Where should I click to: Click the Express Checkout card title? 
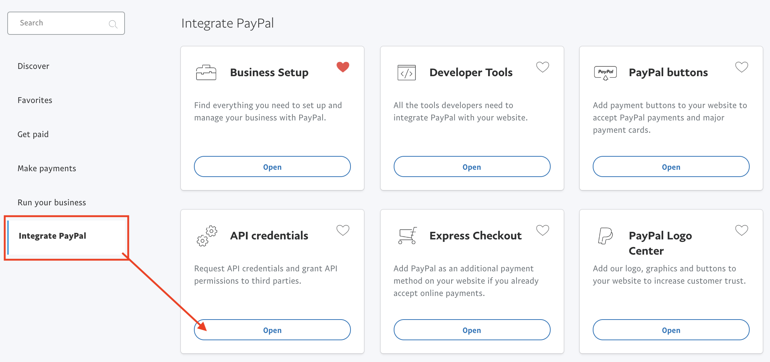pyautogui.click(x=475, y=236)
